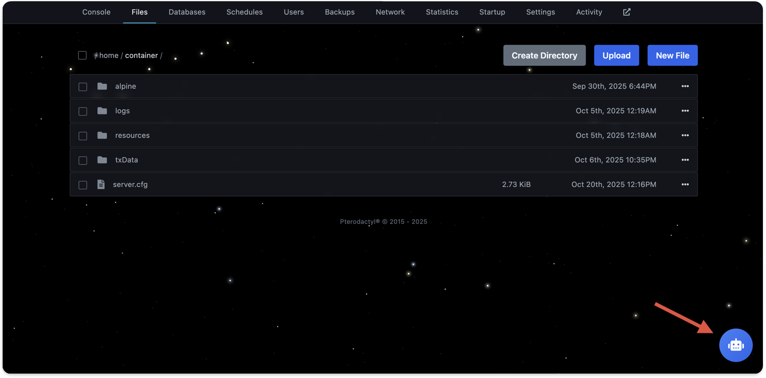The width and height of the screenshot is (766, 378).
Task: Click the logs folder icon
Action: [102, 111]
